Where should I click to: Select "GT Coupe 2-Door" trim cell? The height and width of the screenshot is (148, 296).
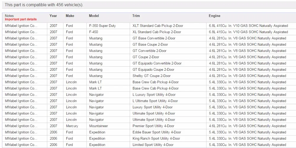pyautogui.click(x=146, y=57)
